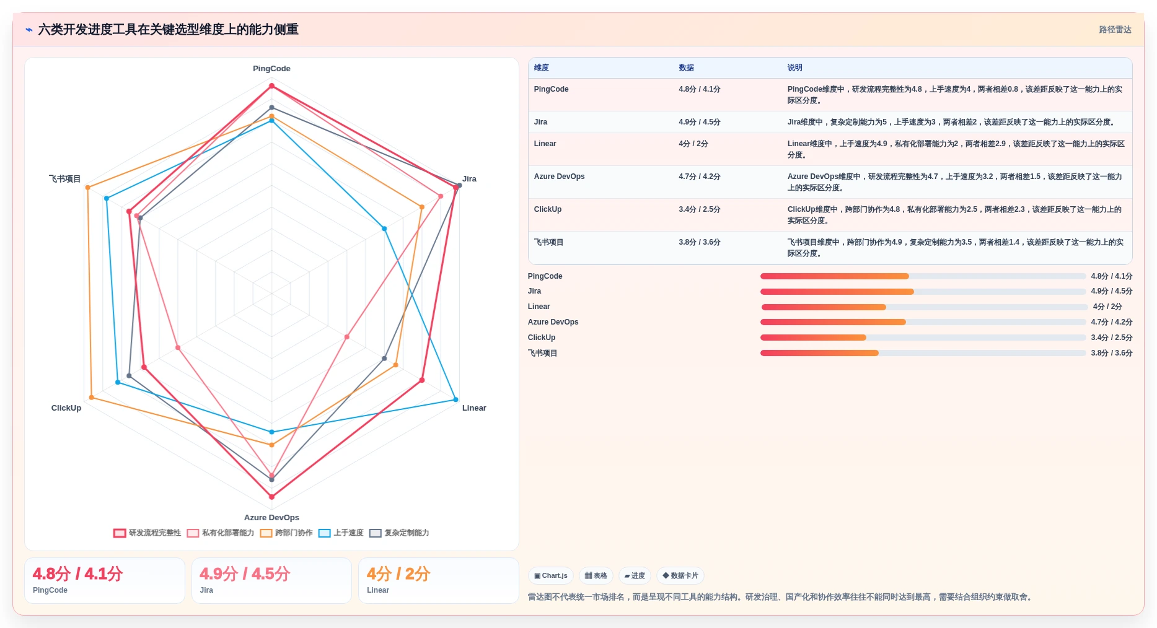The width and height of the screenshot is (1157, 628).
Task: Click the 维度 column header
Action: click(x=542, y=68)
